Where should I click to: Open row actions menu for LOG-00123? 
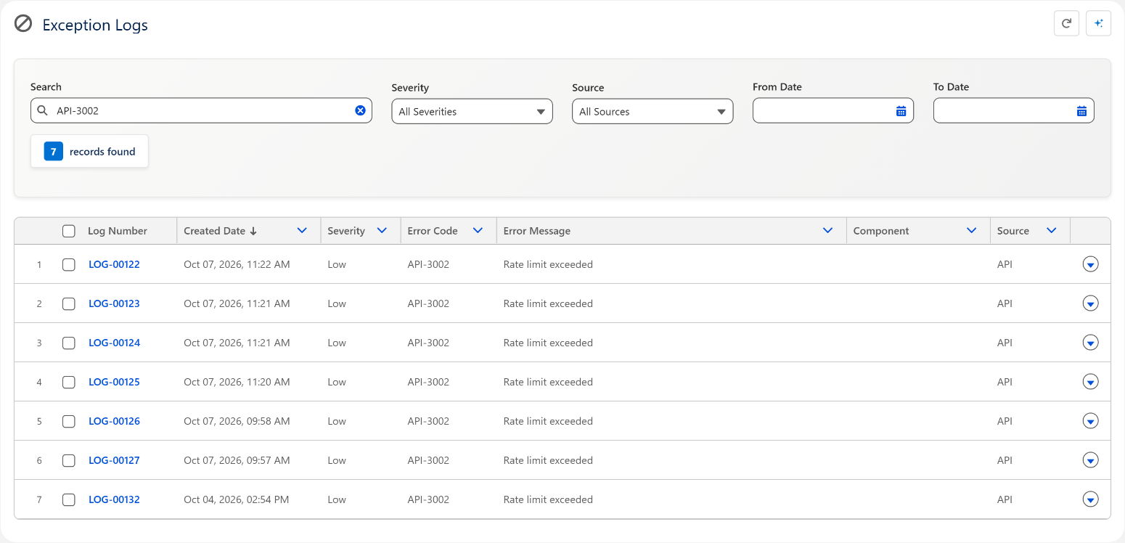(1090, 303)
